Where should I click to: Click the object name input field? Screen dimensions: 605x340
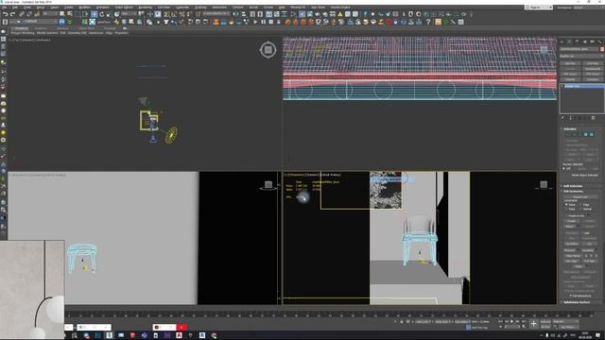[x=579, y=49]
